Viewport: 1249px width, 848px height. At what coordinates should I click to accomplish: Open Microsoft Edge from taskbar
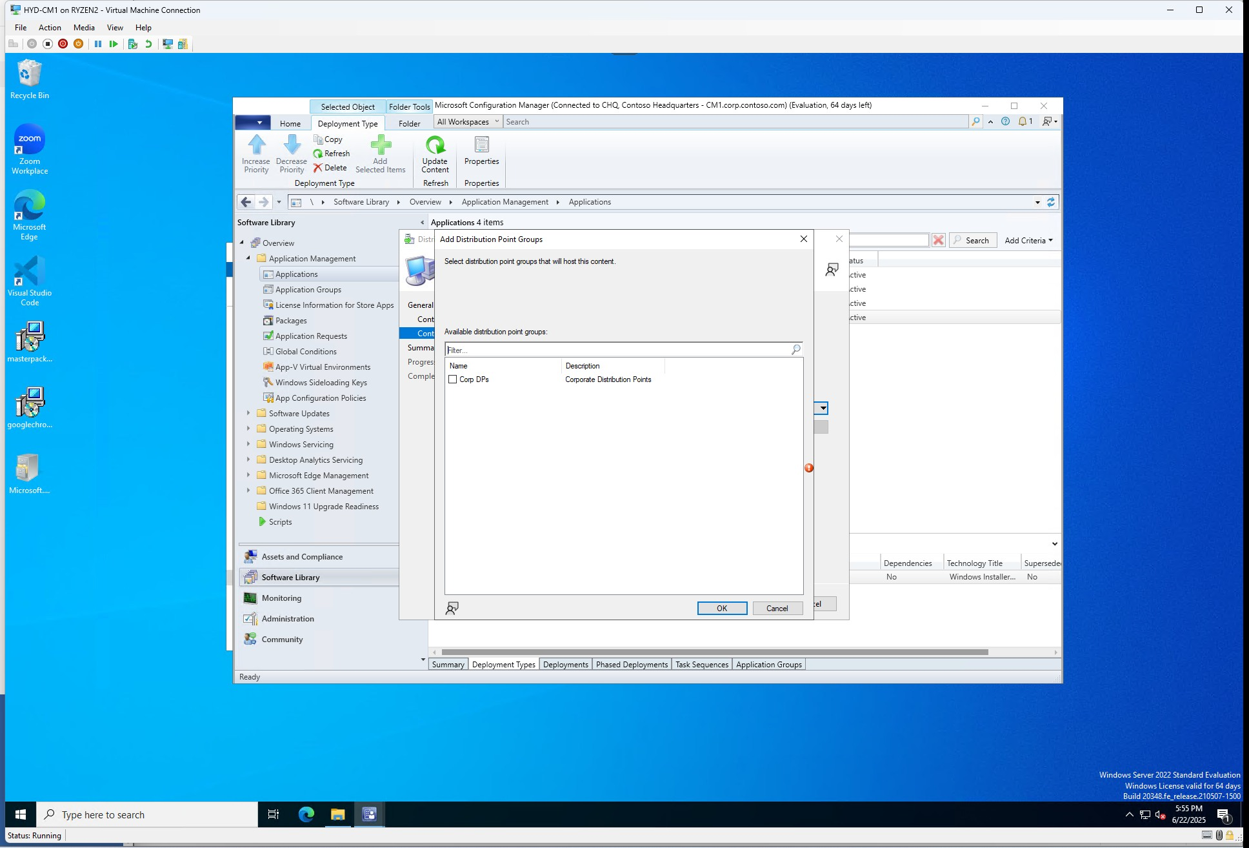(306, 814)
